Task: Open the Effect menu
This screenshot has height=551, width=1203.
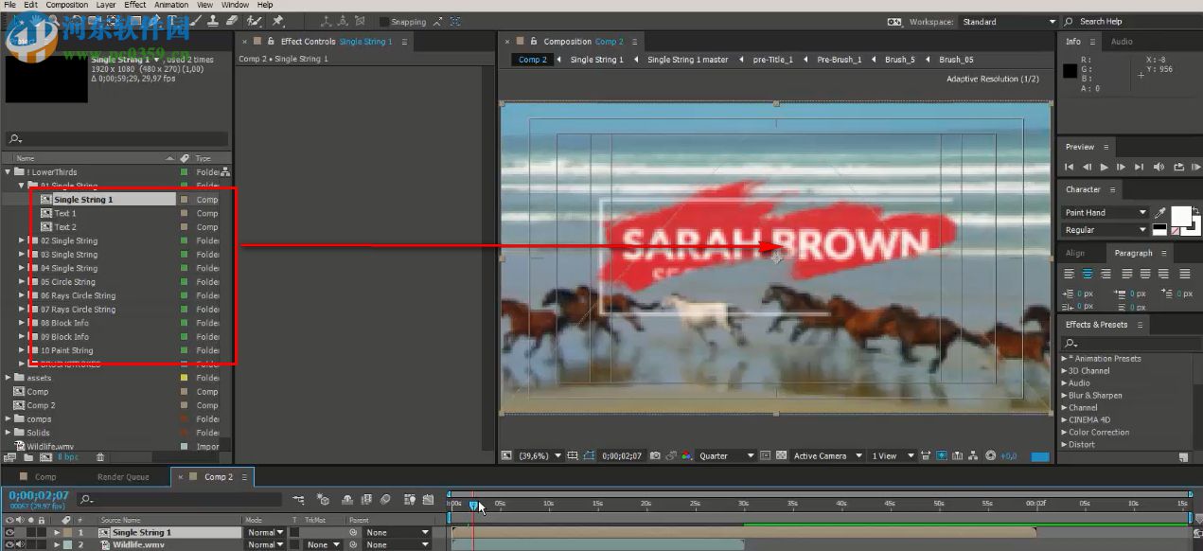Action: click(134, 4)
